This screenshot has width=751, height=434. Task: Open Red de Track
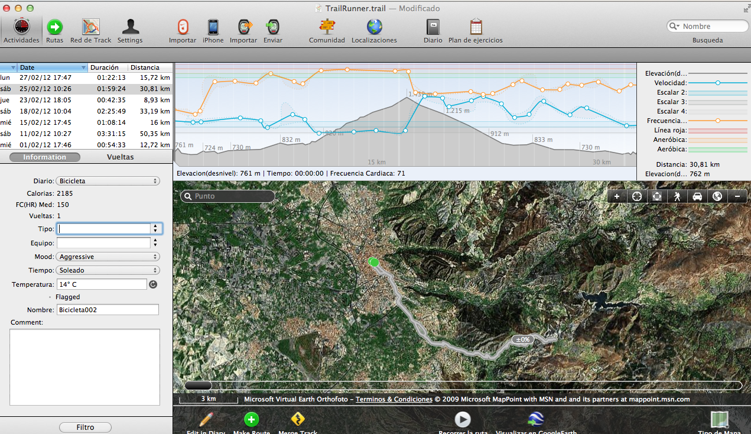(x=90, y=27)
